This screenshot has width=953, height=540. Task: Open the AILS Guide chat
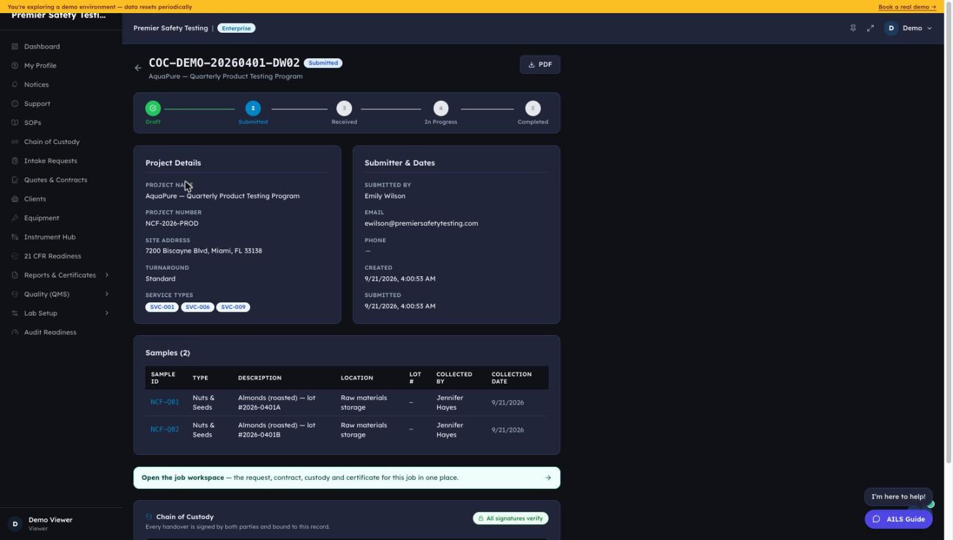click(899, 519)
